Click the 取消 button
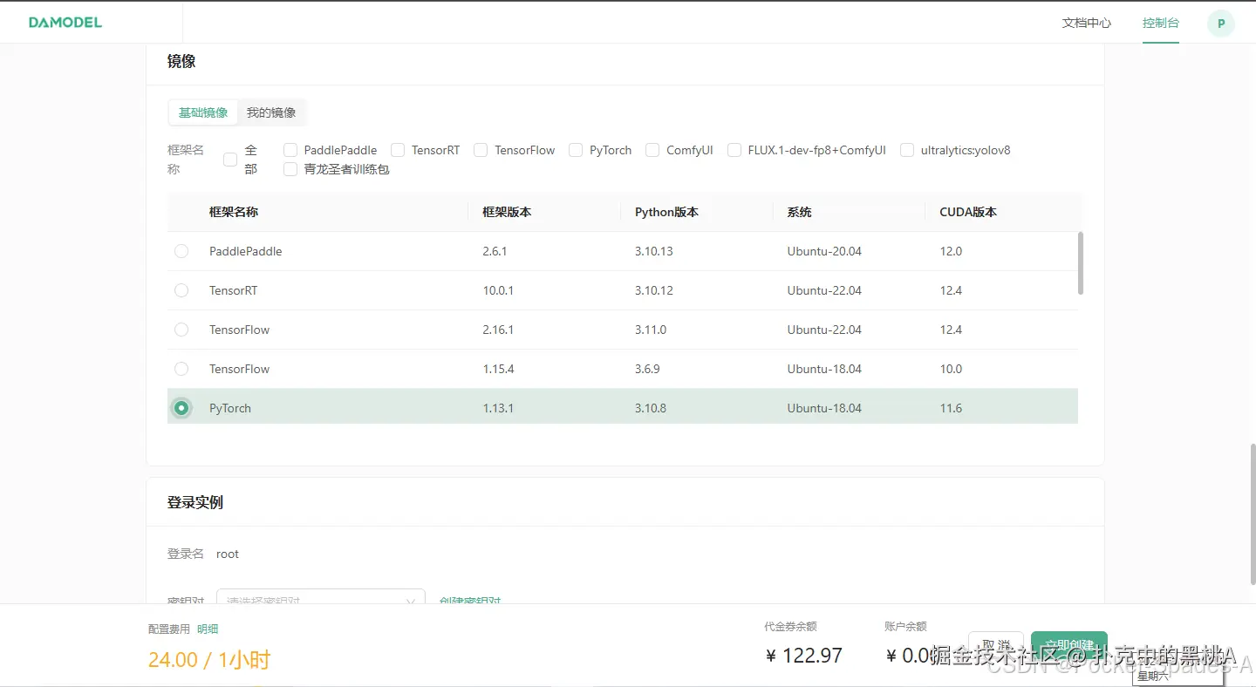Viewport: 1256px width, 687px height. 995,646
